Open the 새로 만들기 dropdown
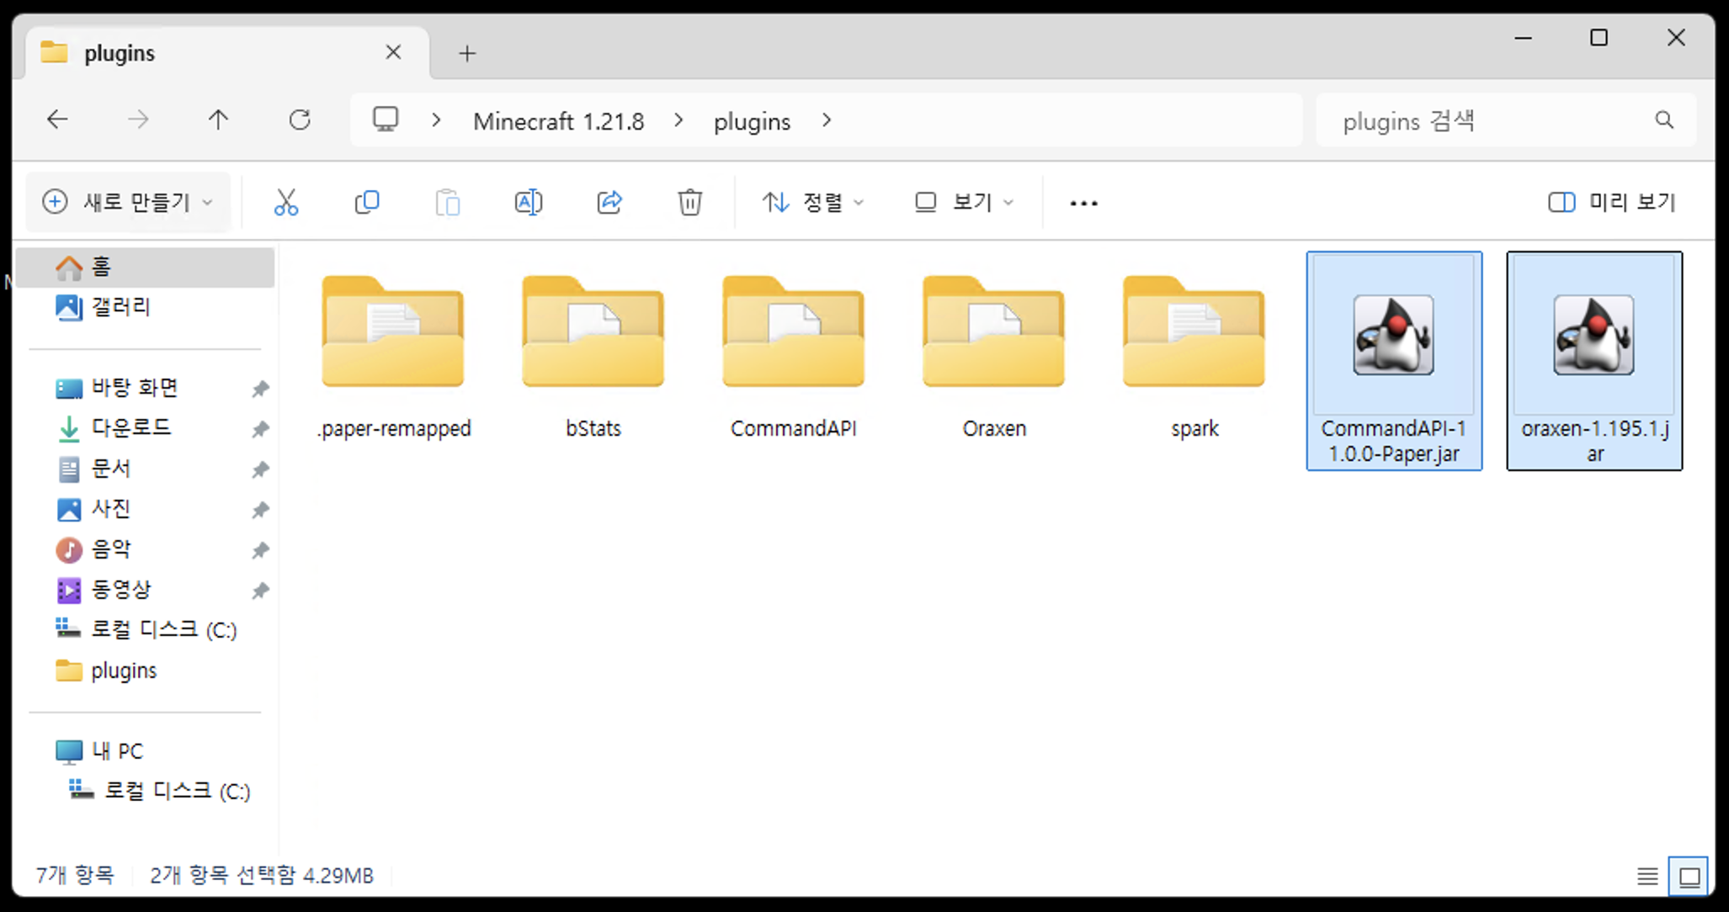The image size is (1729, 912). click(x=128, y=203)
